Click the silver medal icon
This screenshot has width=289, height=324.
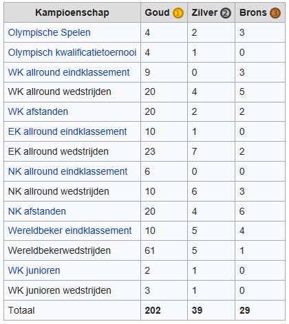pyautogui.click(x=226, y=13)
